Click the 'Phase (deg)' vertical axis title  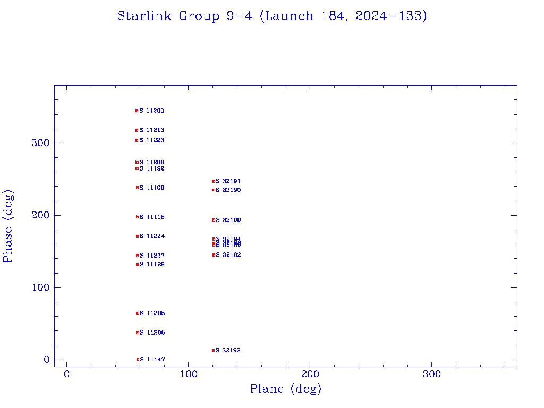7,226
